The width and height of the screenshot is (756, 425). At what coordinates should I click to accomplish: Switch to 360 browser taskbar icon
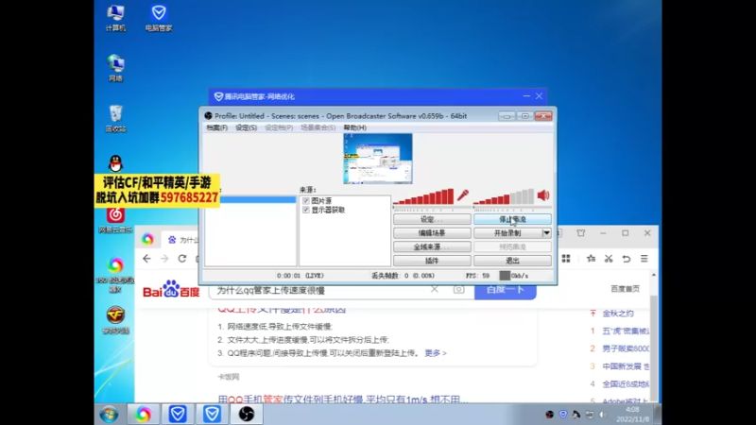click(143, 415)
